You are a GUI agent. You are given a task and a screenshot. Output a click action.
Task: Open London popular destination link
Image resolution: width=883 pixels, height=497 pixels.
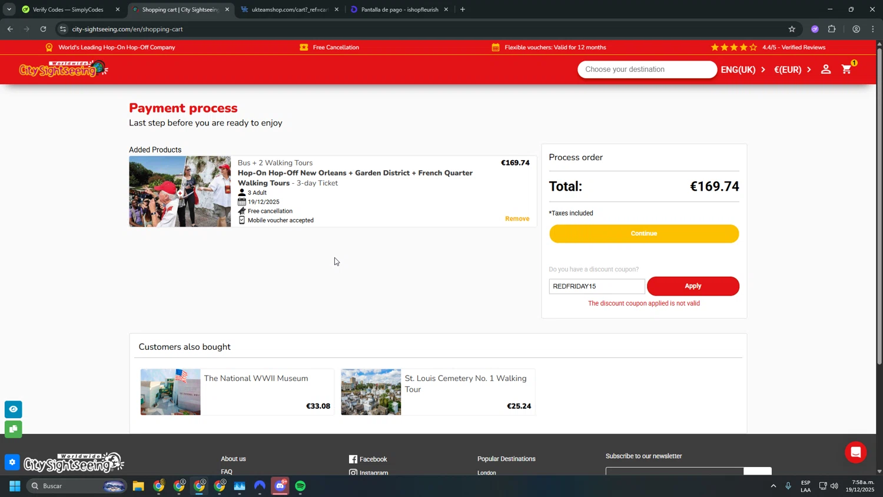487,472
